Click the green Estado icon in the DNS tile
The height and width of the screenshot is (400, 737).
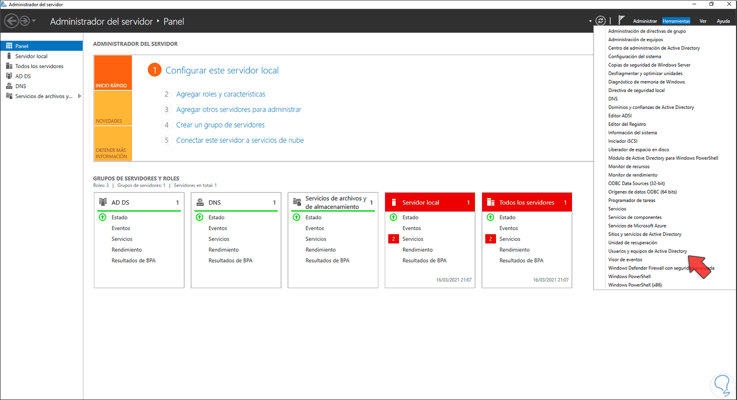[x=199, y=217]
